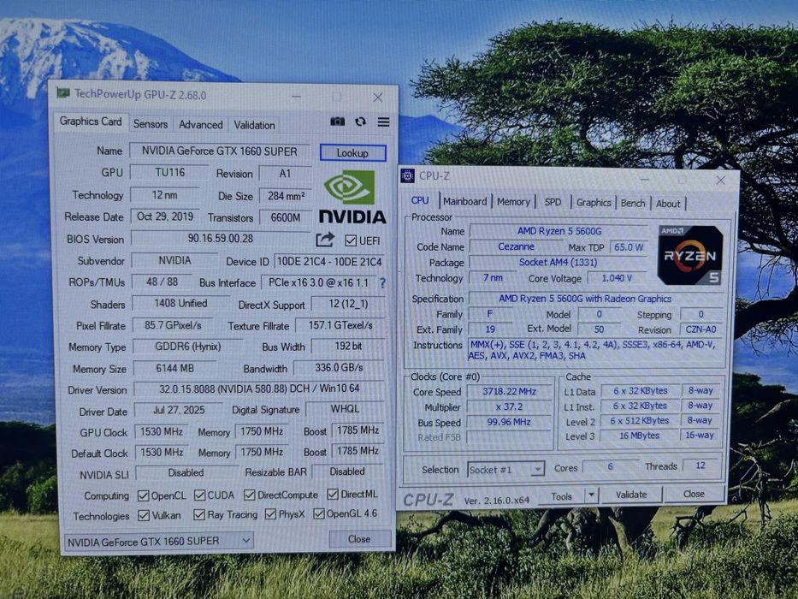Click the Driver Version field in GPU-Z
The image size is (798, 599).
[x=259, y=388]
